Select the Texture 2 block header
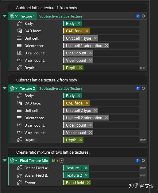158x193 pixels. (x=27, y=89)
